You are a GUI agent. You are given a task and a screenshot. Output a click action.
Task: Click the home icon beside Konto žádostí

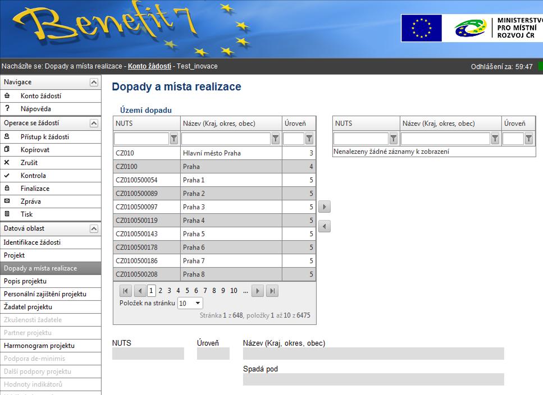point(7,96)
